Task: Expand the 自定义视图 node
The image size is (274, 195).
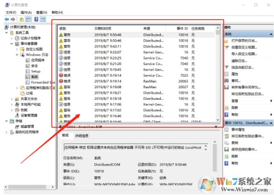Action: pos(17,49)
